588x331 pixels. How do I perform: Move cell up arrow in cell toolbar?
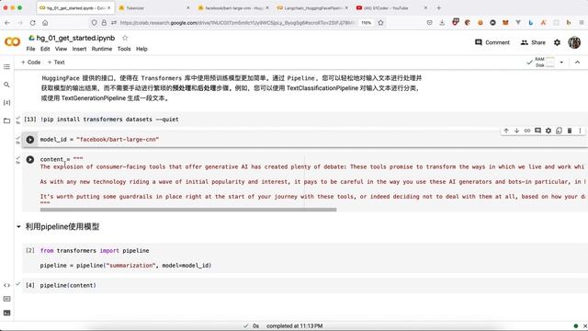pos(506,131)
